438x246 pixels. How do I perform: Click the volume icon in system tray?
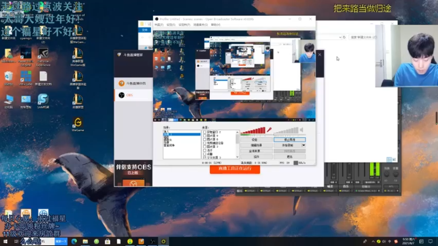click(x=384, y=242)
